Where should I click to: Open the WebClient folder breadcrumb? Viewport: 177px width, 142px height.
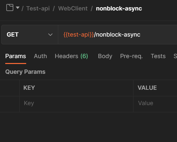[x=73, y=8]
